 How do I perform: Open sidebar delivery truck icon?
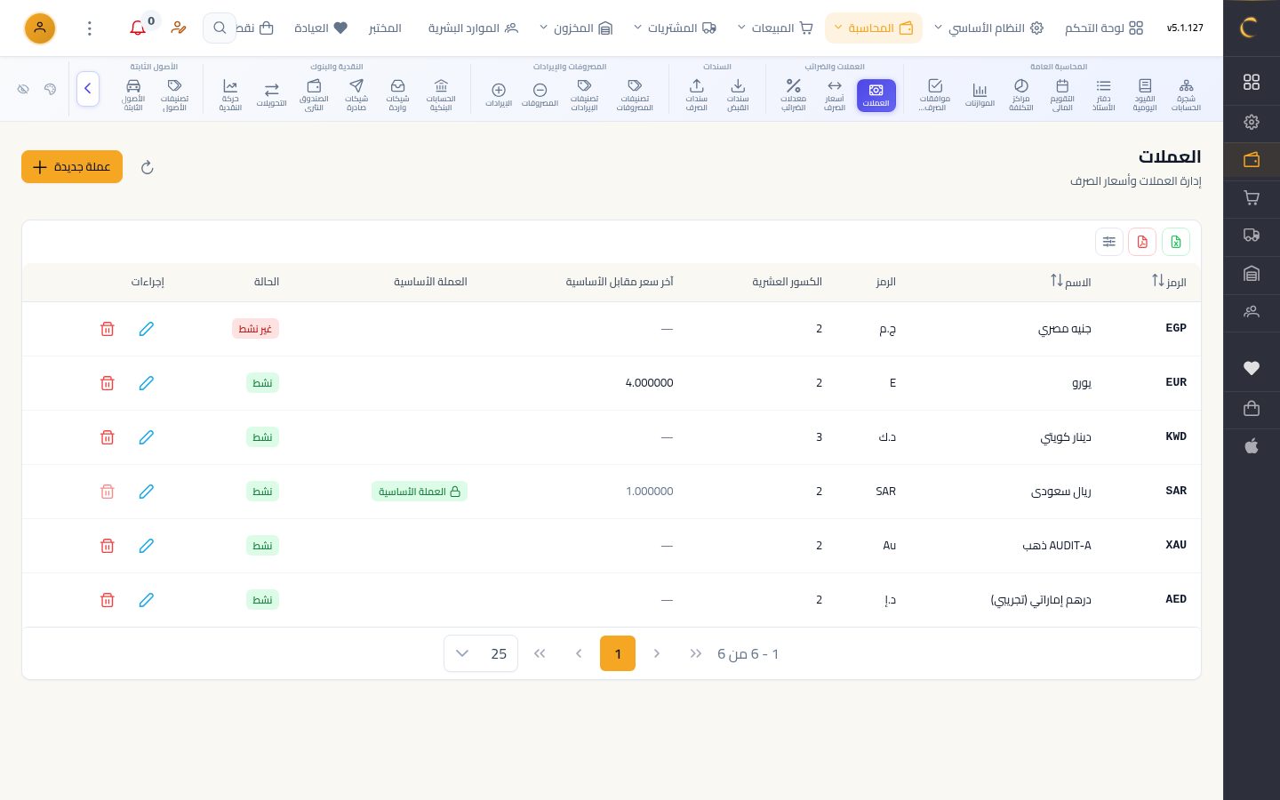click(x=1252, y=236)
